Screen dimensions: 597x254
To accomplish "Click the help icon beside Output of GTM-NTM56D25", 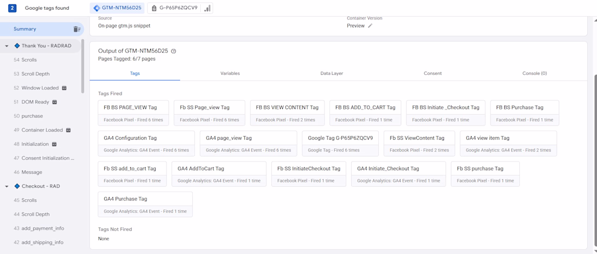I will click(x=174, y=51).
